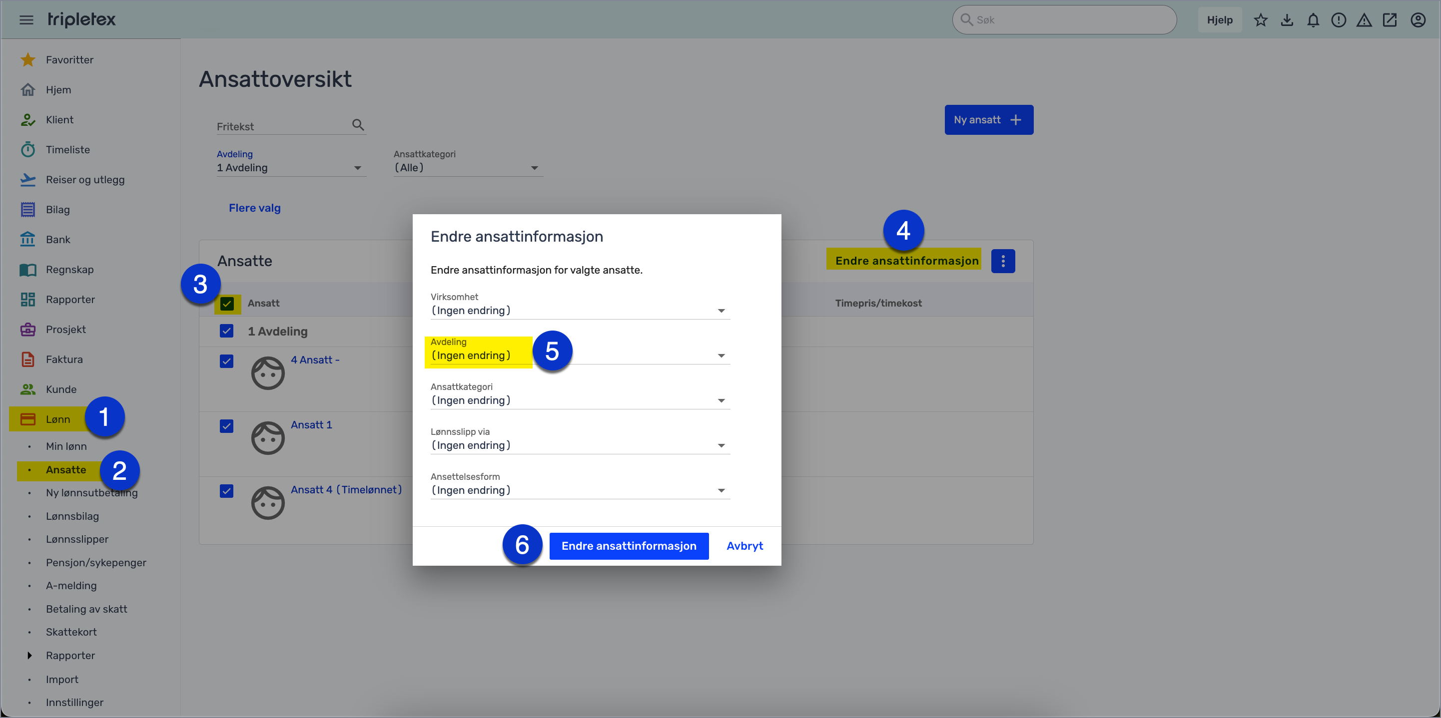The image size is (1441, 718).
Task: Click the hamburger menu icon
Action: (x=26, y=20)
